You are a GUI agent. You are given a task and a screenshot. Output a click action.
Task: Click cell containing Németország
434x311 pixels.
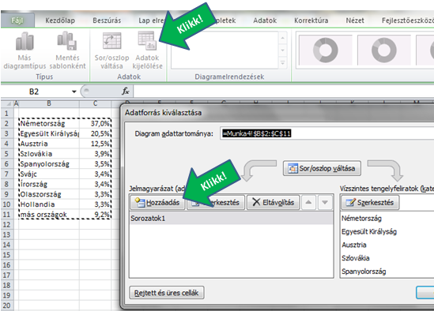point(49,123)
